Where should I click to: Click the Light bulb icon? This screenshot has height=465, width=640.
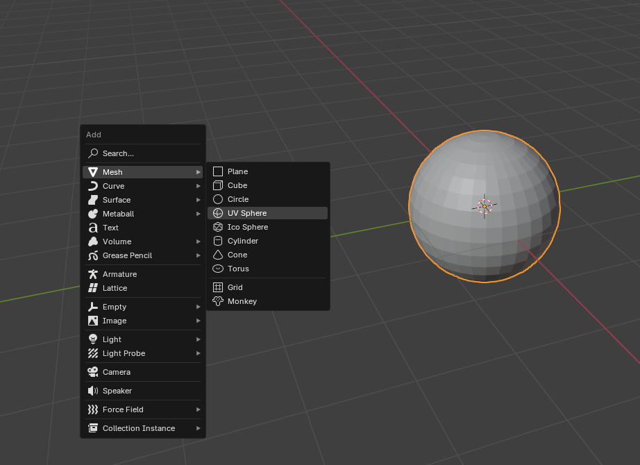[93, 339]
